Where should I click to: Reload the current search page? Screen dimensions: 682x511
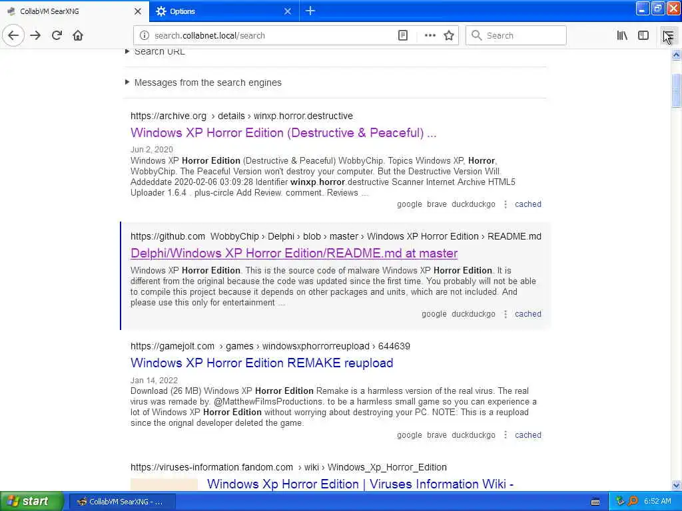pos(57,35)
